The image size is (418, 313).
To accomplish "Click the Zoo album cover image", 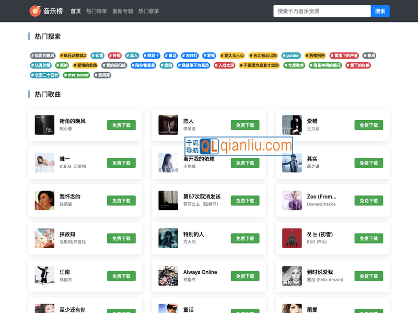I will pos(292,201).
